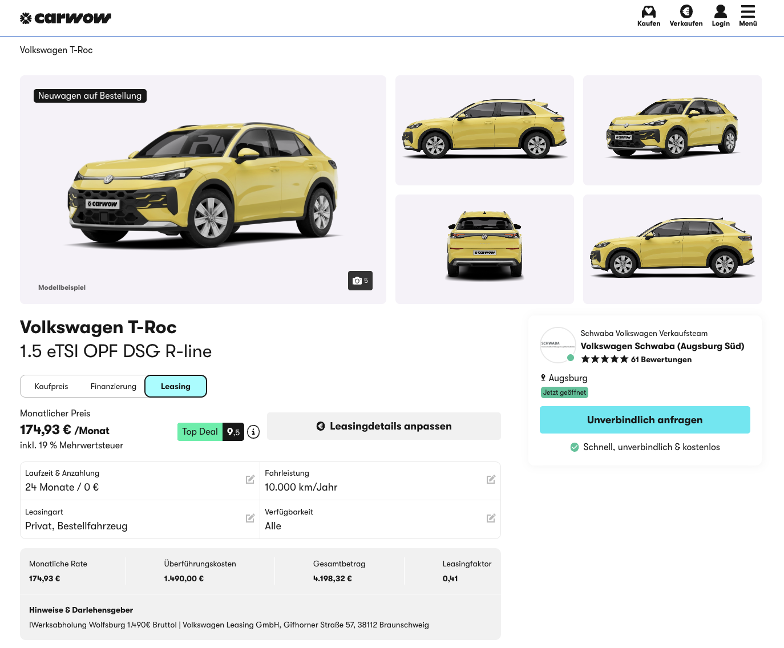
Task: Click the Neuwagen auf Bestellung label
Action: [x=90, y=96]
